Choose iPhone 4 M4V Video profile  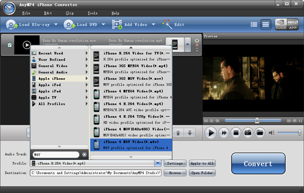point(131,145)
